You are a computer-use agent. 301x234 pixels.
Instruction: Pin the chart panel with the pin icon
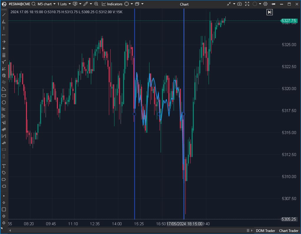coord(272,4)
